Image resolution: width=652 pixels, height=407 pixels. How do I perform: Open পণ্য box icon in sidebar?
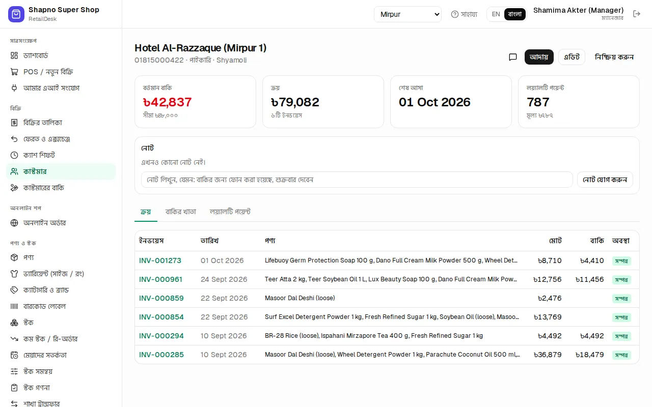[14, 257]
